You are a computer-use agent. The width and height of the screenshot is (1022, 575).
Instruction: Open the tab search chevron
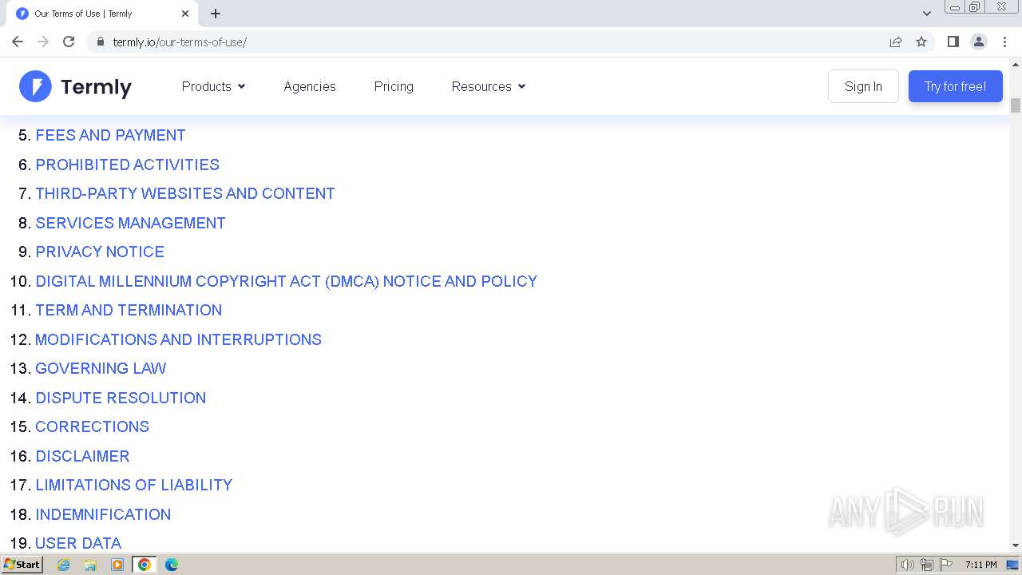[x=927, y=14]
